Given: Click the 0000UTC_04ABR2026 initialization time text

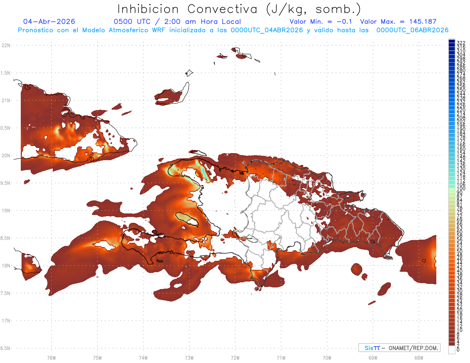Looking at the screenshot, I should 267,30.
